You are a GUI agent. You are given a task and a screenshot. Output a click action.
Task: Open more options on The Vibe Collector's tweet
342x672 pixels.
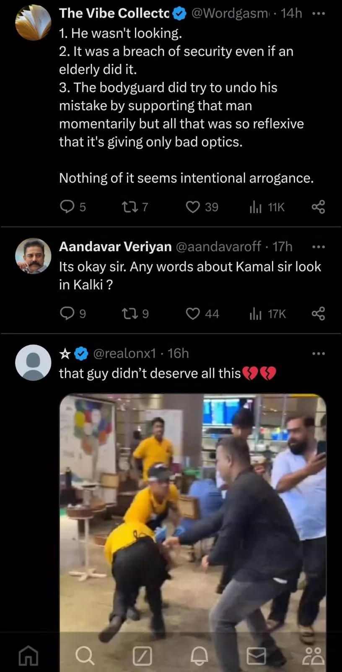click(x=318, y=13)
